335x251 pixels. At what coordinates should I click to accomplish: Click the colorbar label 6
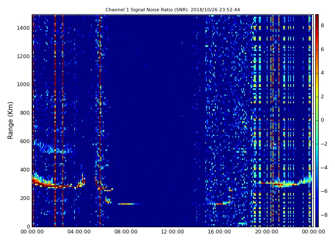pos(322,49)
